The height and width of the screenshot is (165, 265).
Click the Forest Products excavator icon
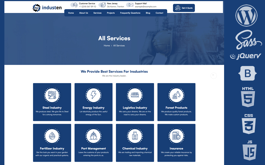176,95
